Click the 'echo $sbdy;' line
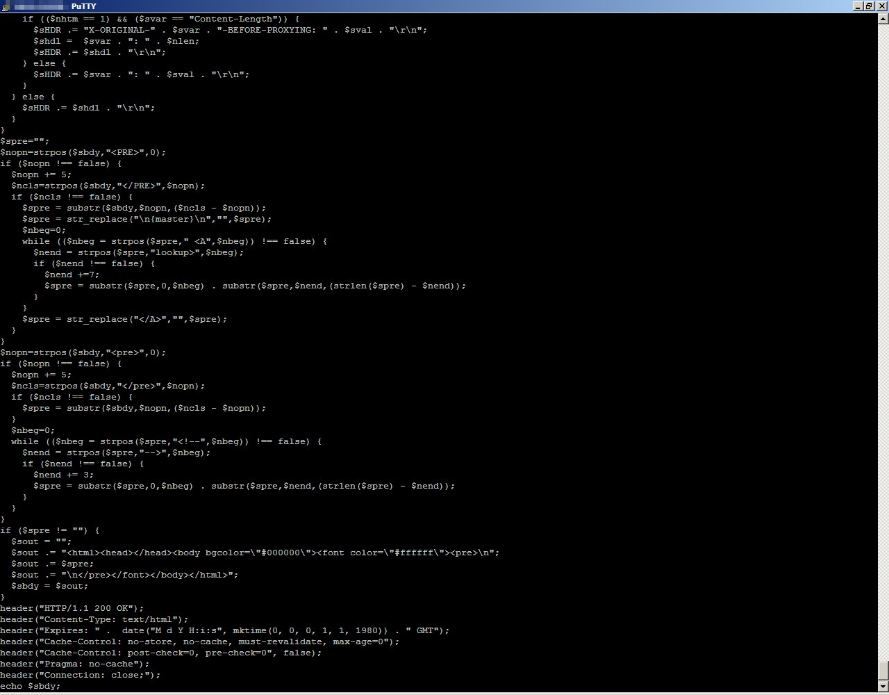The image size is (889, 695). click(x=31, y=686)
